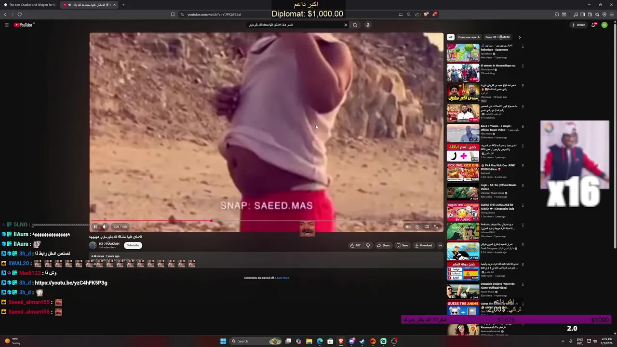Dislike the video with the thumbs-down
Image resolution: width=617 pixels, height=347 pixels.
(x=368, y=245)
